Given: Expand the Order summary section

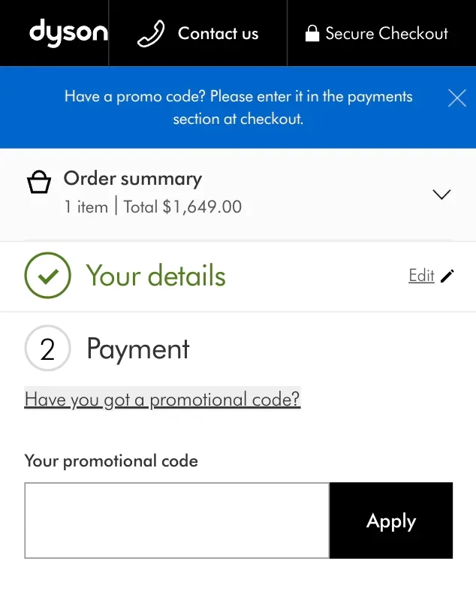Looking at the screenshot, I should [441, 194].
